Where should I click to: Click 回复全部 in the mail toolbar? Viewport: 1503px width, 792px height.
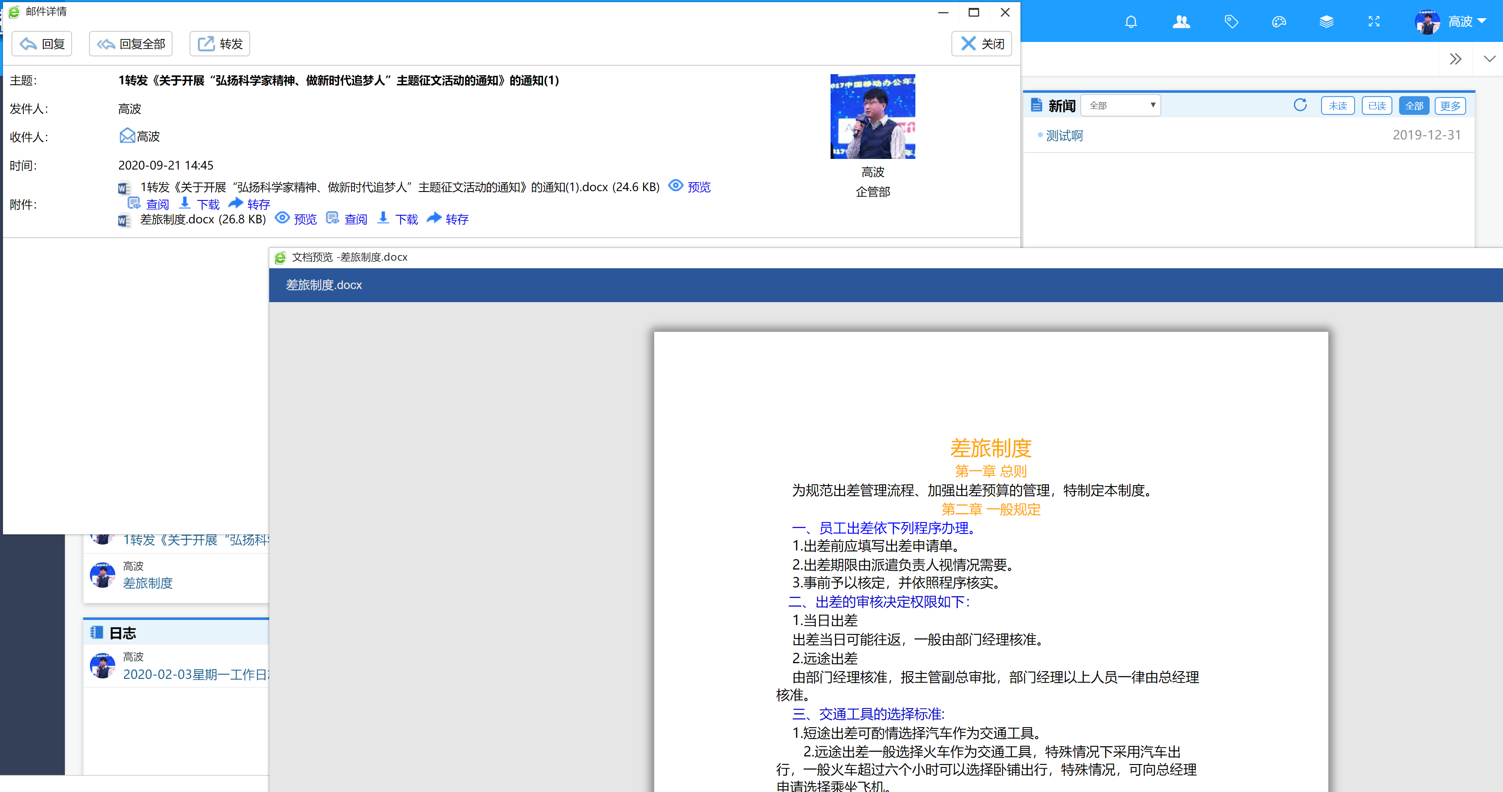point(131,43)
